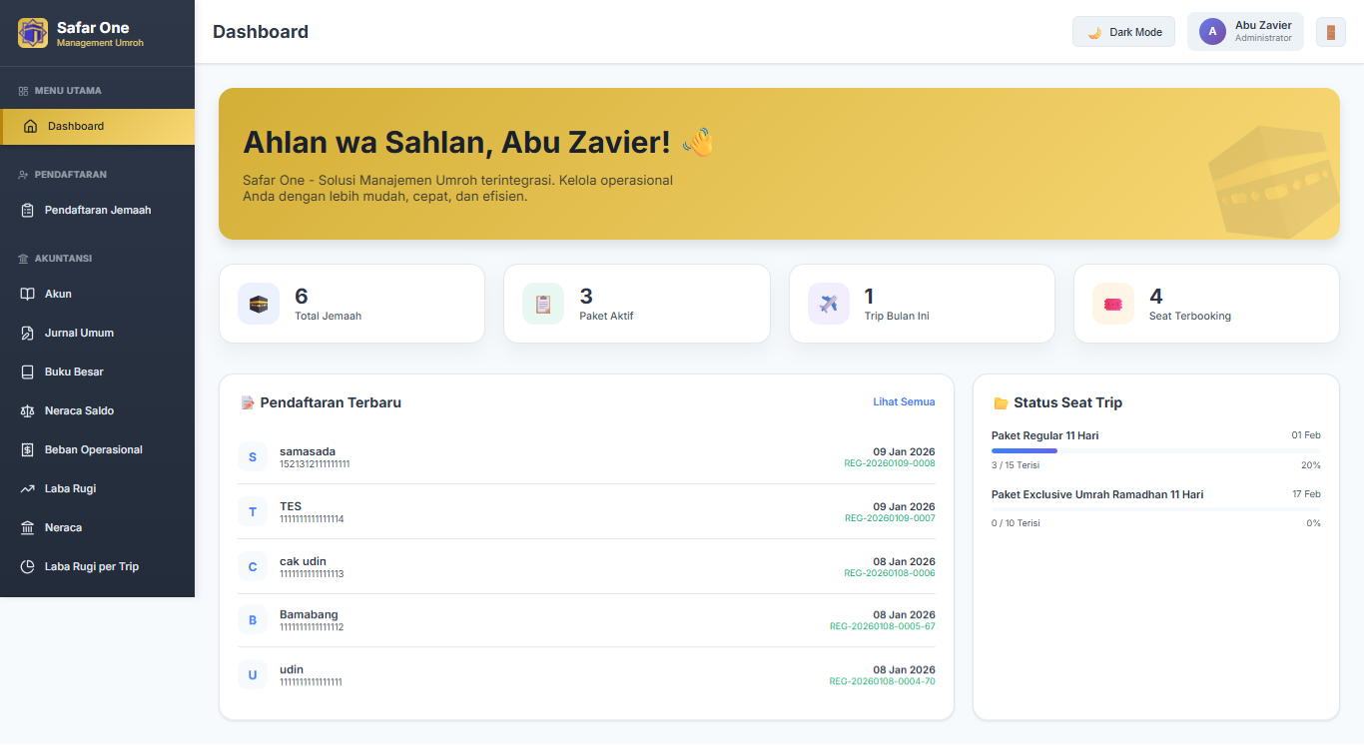Select the Bamabang registration row
The height and width of the screenshot is (746, 1364).
coord(586,620)
